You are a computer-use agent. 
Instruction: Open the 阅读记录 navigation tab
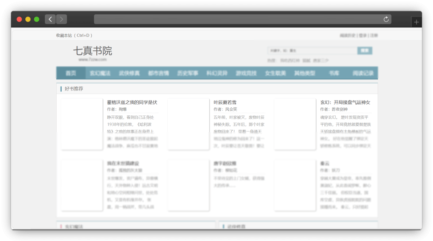[x=363, y=73]
